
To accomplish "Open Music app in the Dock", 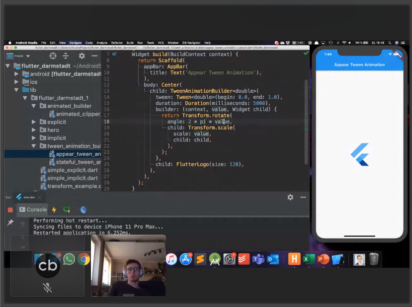I will click(x=171, y=259).
